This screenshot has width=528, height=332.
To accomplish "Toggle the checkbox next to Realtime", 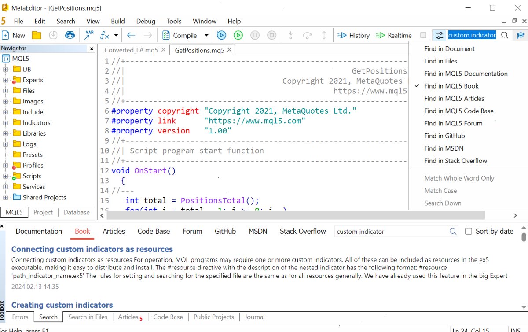I will point(423,35).
